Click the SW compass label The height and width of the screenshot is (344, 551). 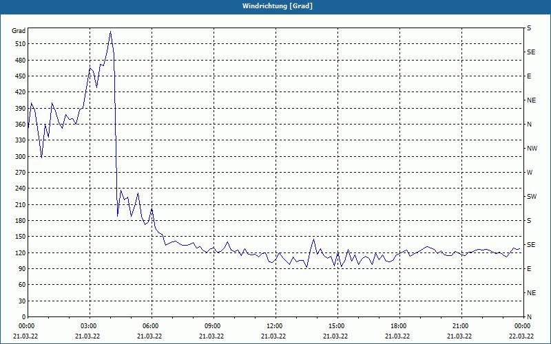click(532, 197)
